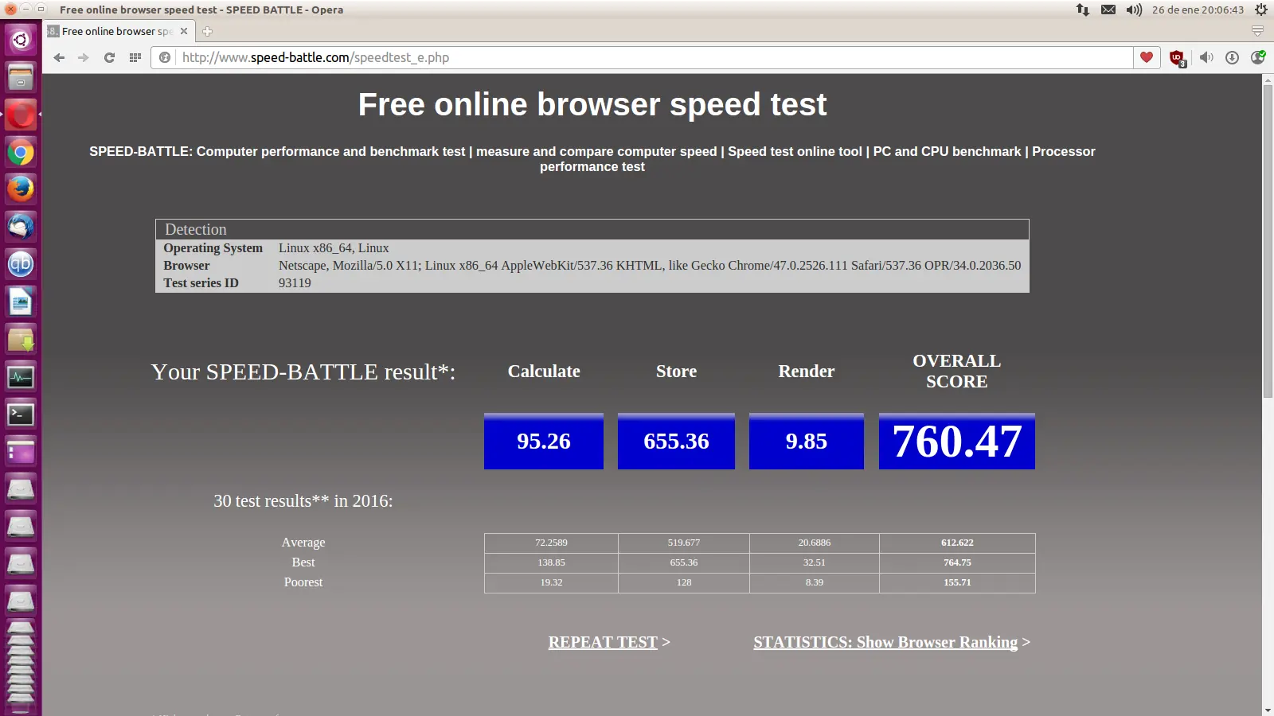Open the clock calendar at 20:06:43
Image resolution: width=1274 pixels, height=716 pixels.
click(x=1198, y=10)
